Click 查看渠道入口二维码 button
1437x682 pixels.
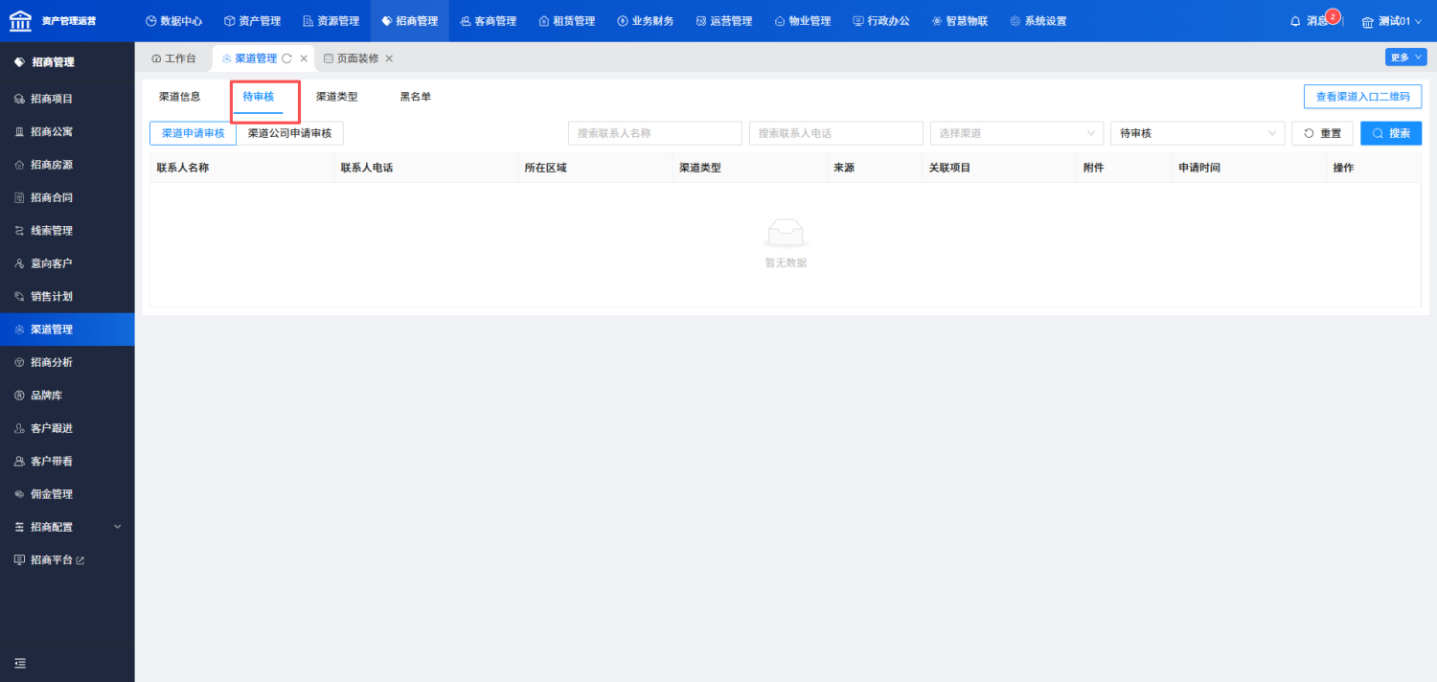pyautogui.click(x=1362, y=97)
